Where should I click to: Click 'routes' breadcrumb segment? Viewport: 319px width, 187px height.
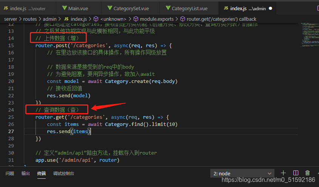[30, 19]
